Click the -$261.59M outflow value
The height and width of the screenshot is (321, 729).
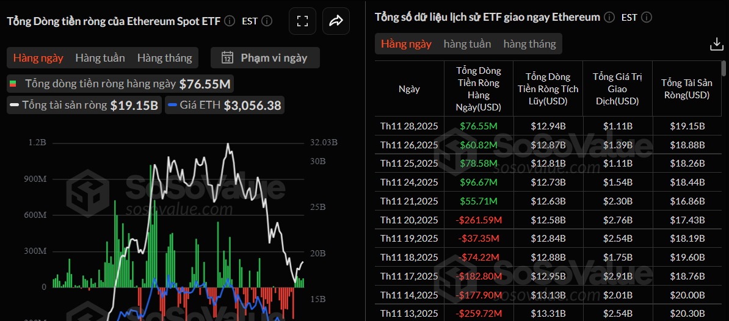[x=479, y=219]
